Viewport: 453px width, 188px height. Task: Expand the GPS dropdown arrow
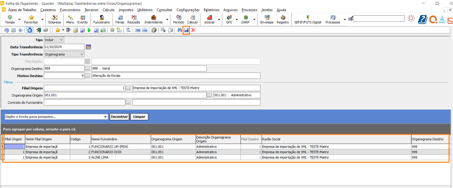click(237, 20)
